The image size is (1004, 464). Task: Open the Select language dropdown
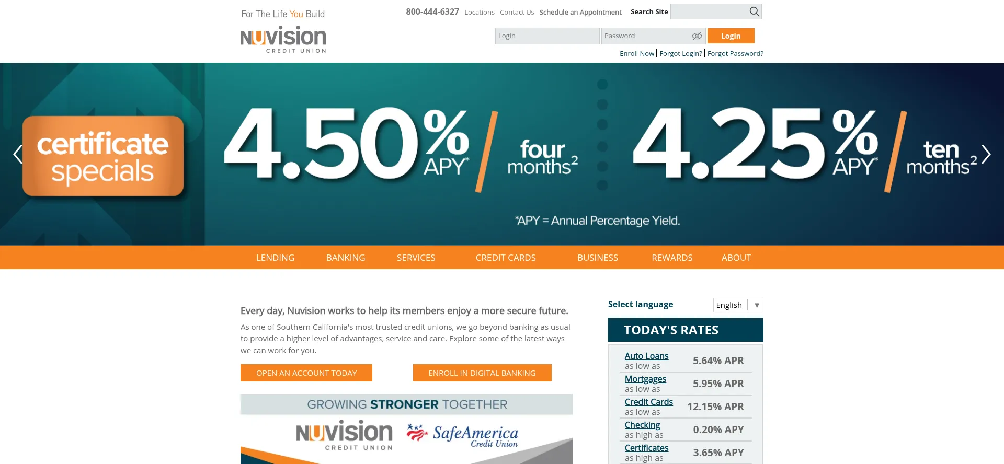[x=738, y=305]
